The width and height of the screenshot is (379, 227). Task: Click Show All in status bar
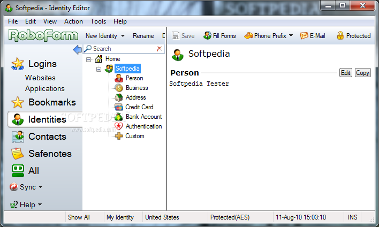(79, 217)
